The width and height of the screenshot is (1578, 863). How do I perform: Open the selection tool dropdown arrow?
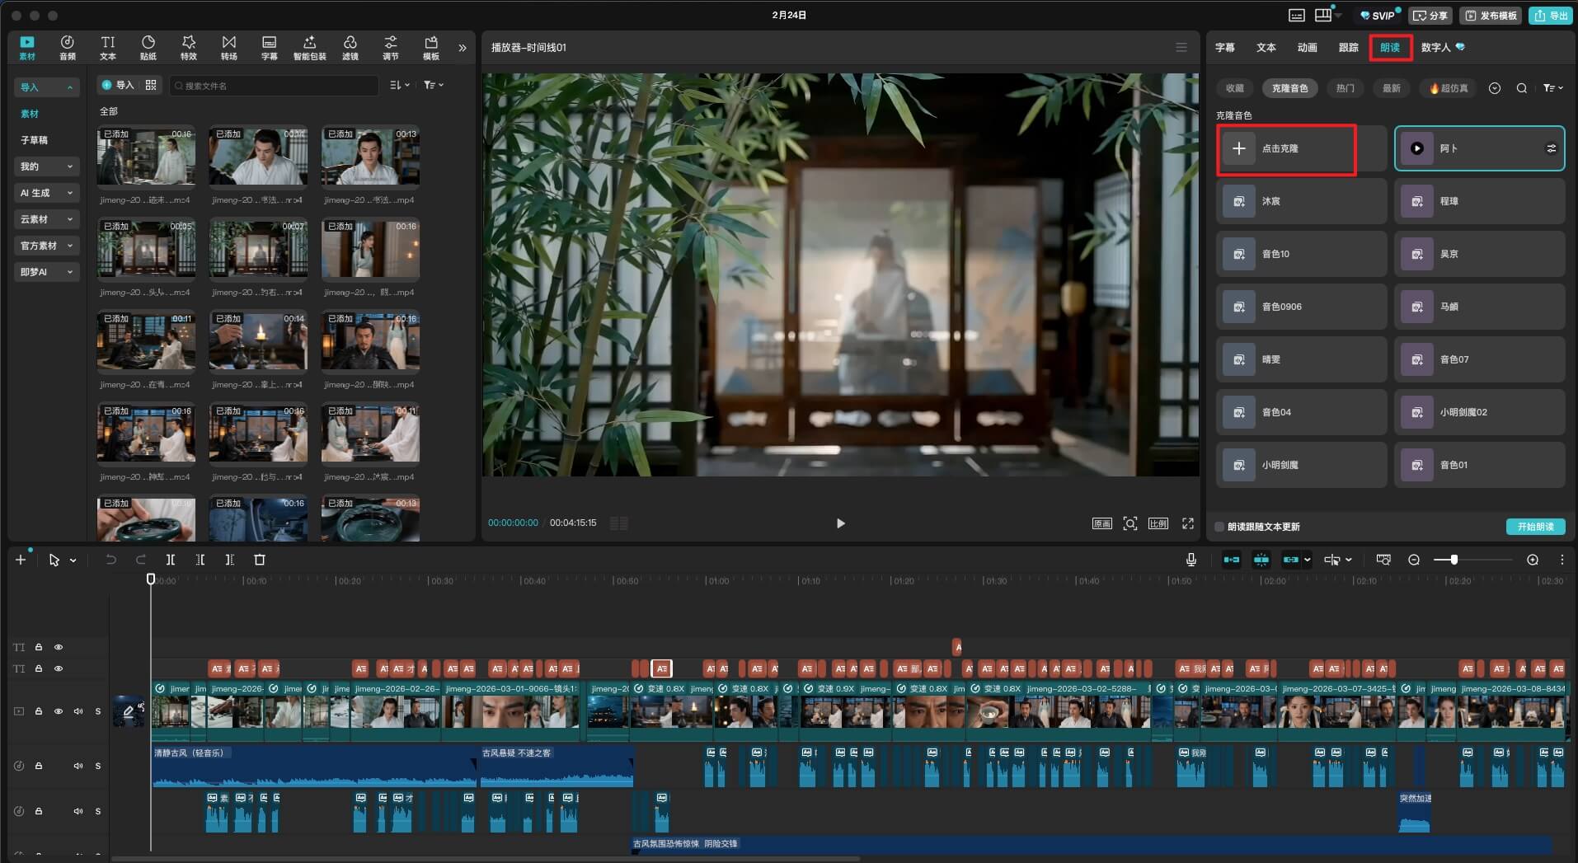coord(73,560)
